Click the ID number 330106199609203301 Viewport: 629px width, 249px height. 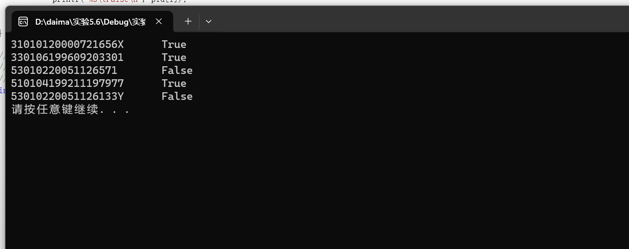(67, 57)
